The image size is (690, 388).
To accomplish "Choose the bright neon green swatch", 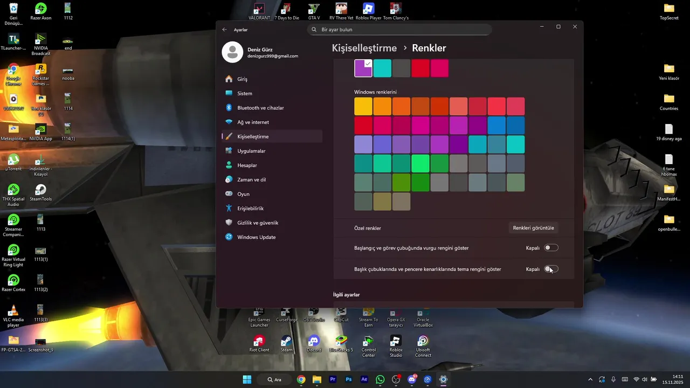I will click(420, 163).
